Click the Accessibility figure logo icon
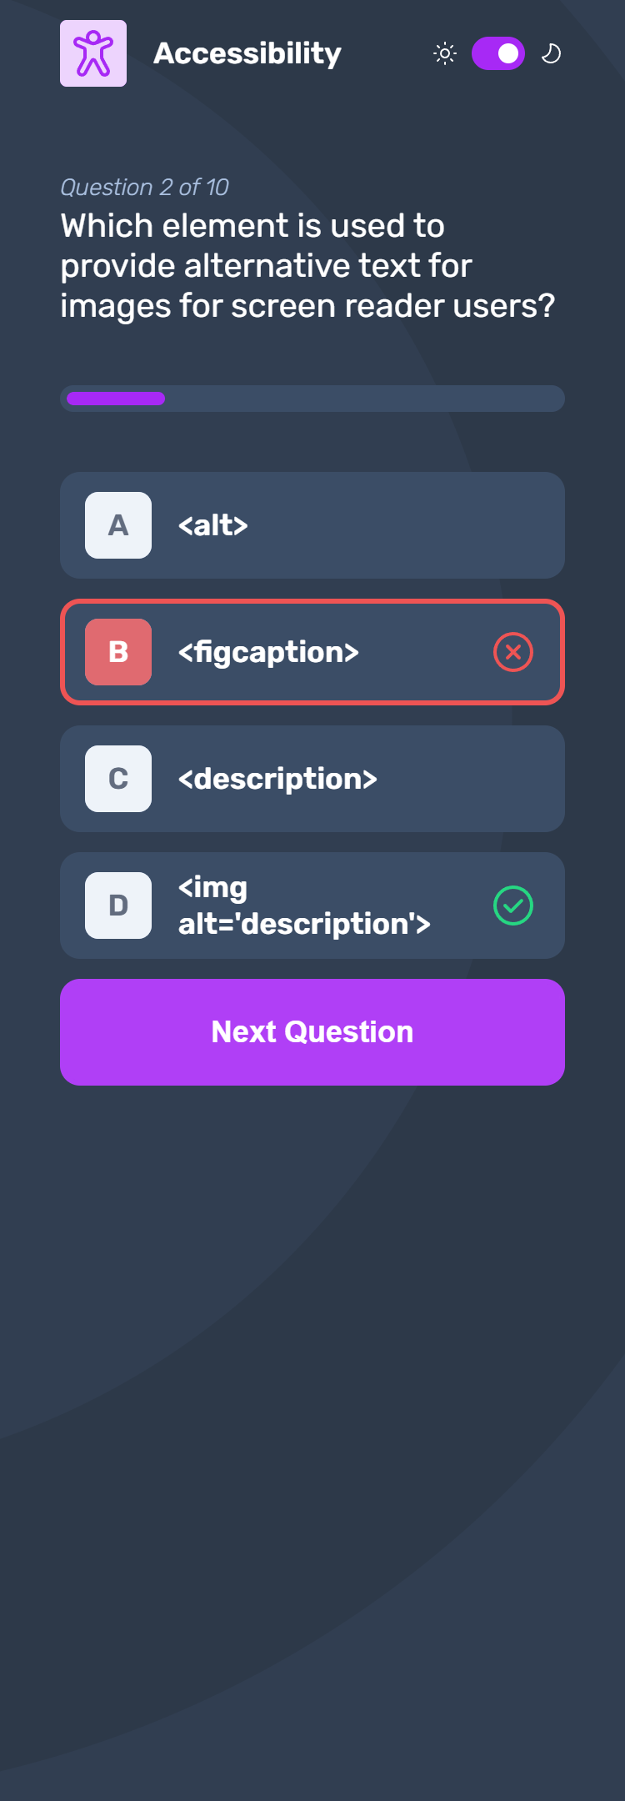Screen dimensions: 625x1801 click(93, 53)
